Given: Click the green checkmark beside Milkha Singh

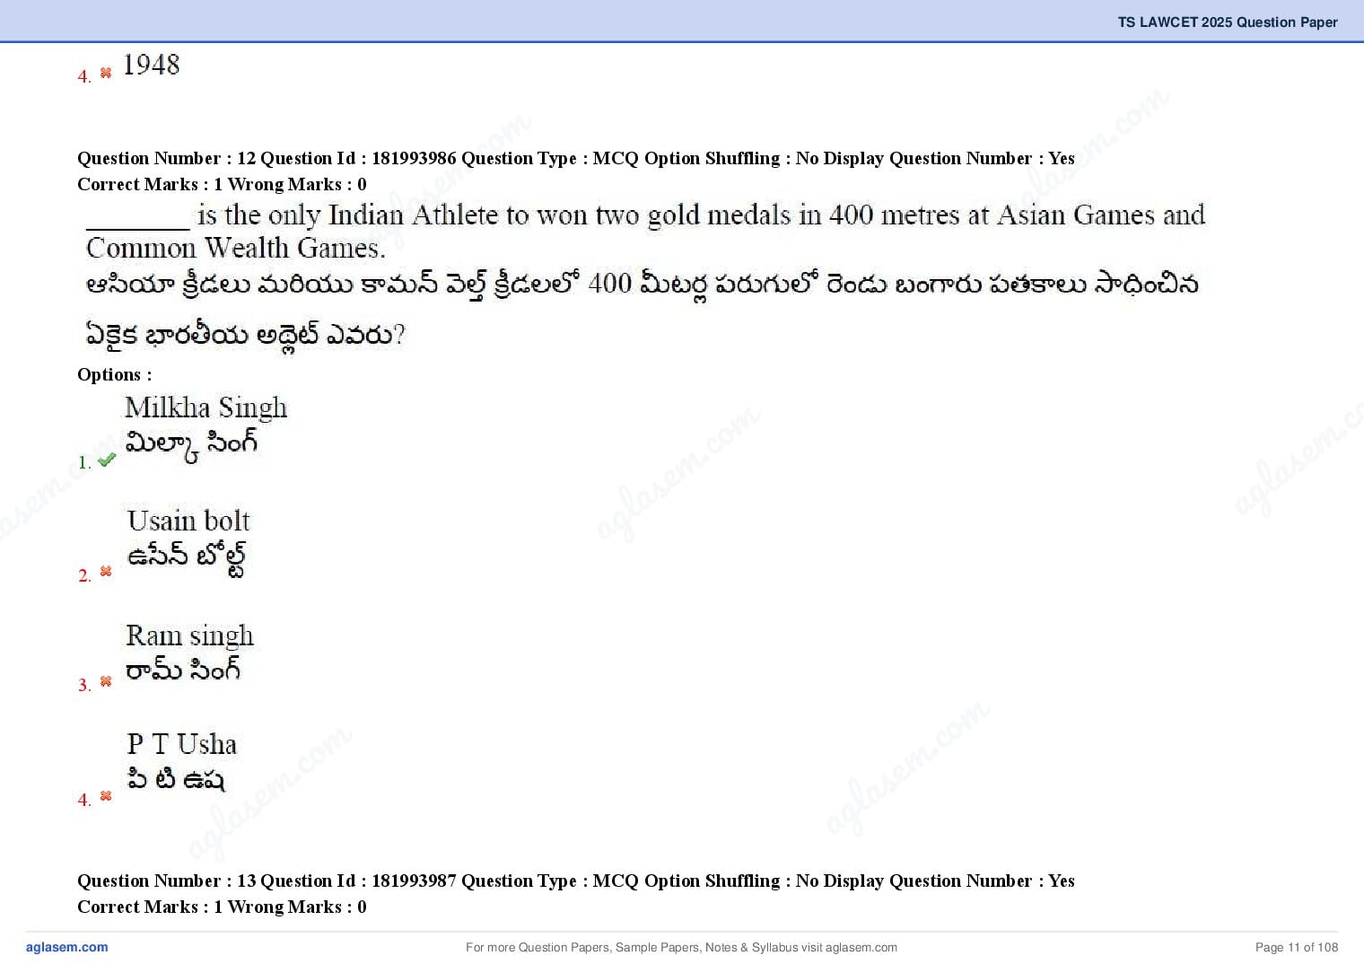Looking at the screenshot, I should 107,460.
